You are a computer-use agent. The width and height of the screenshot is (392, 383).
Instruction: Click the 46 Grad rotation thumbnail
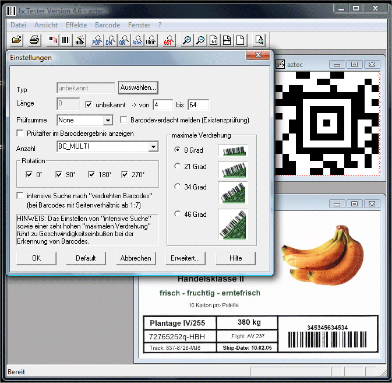click(x=233, y=224)
